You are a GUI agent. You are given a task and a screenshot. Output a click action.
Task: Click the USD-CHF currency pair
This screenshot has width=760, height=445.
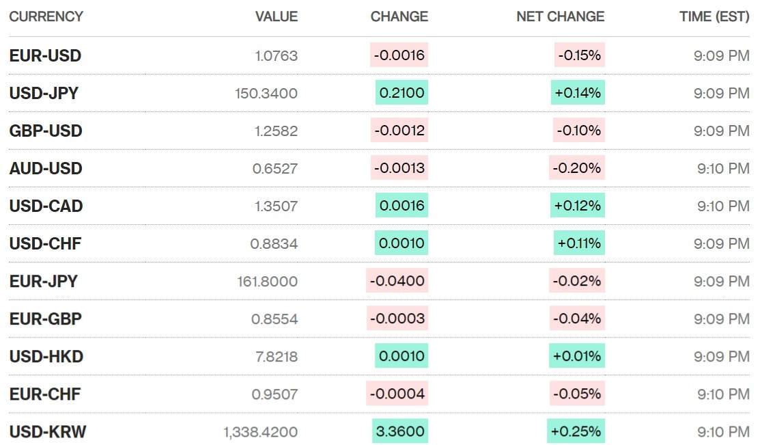point(45,244)
